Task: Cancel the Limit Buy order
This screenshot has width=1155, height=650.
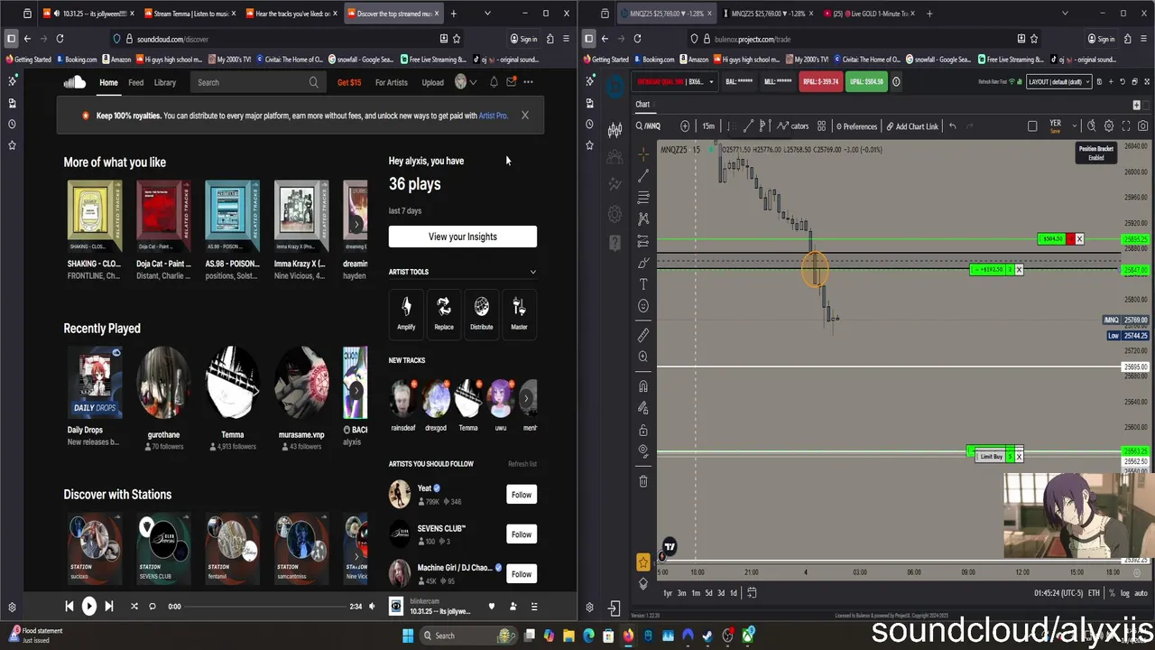Action: (1019, 457)
